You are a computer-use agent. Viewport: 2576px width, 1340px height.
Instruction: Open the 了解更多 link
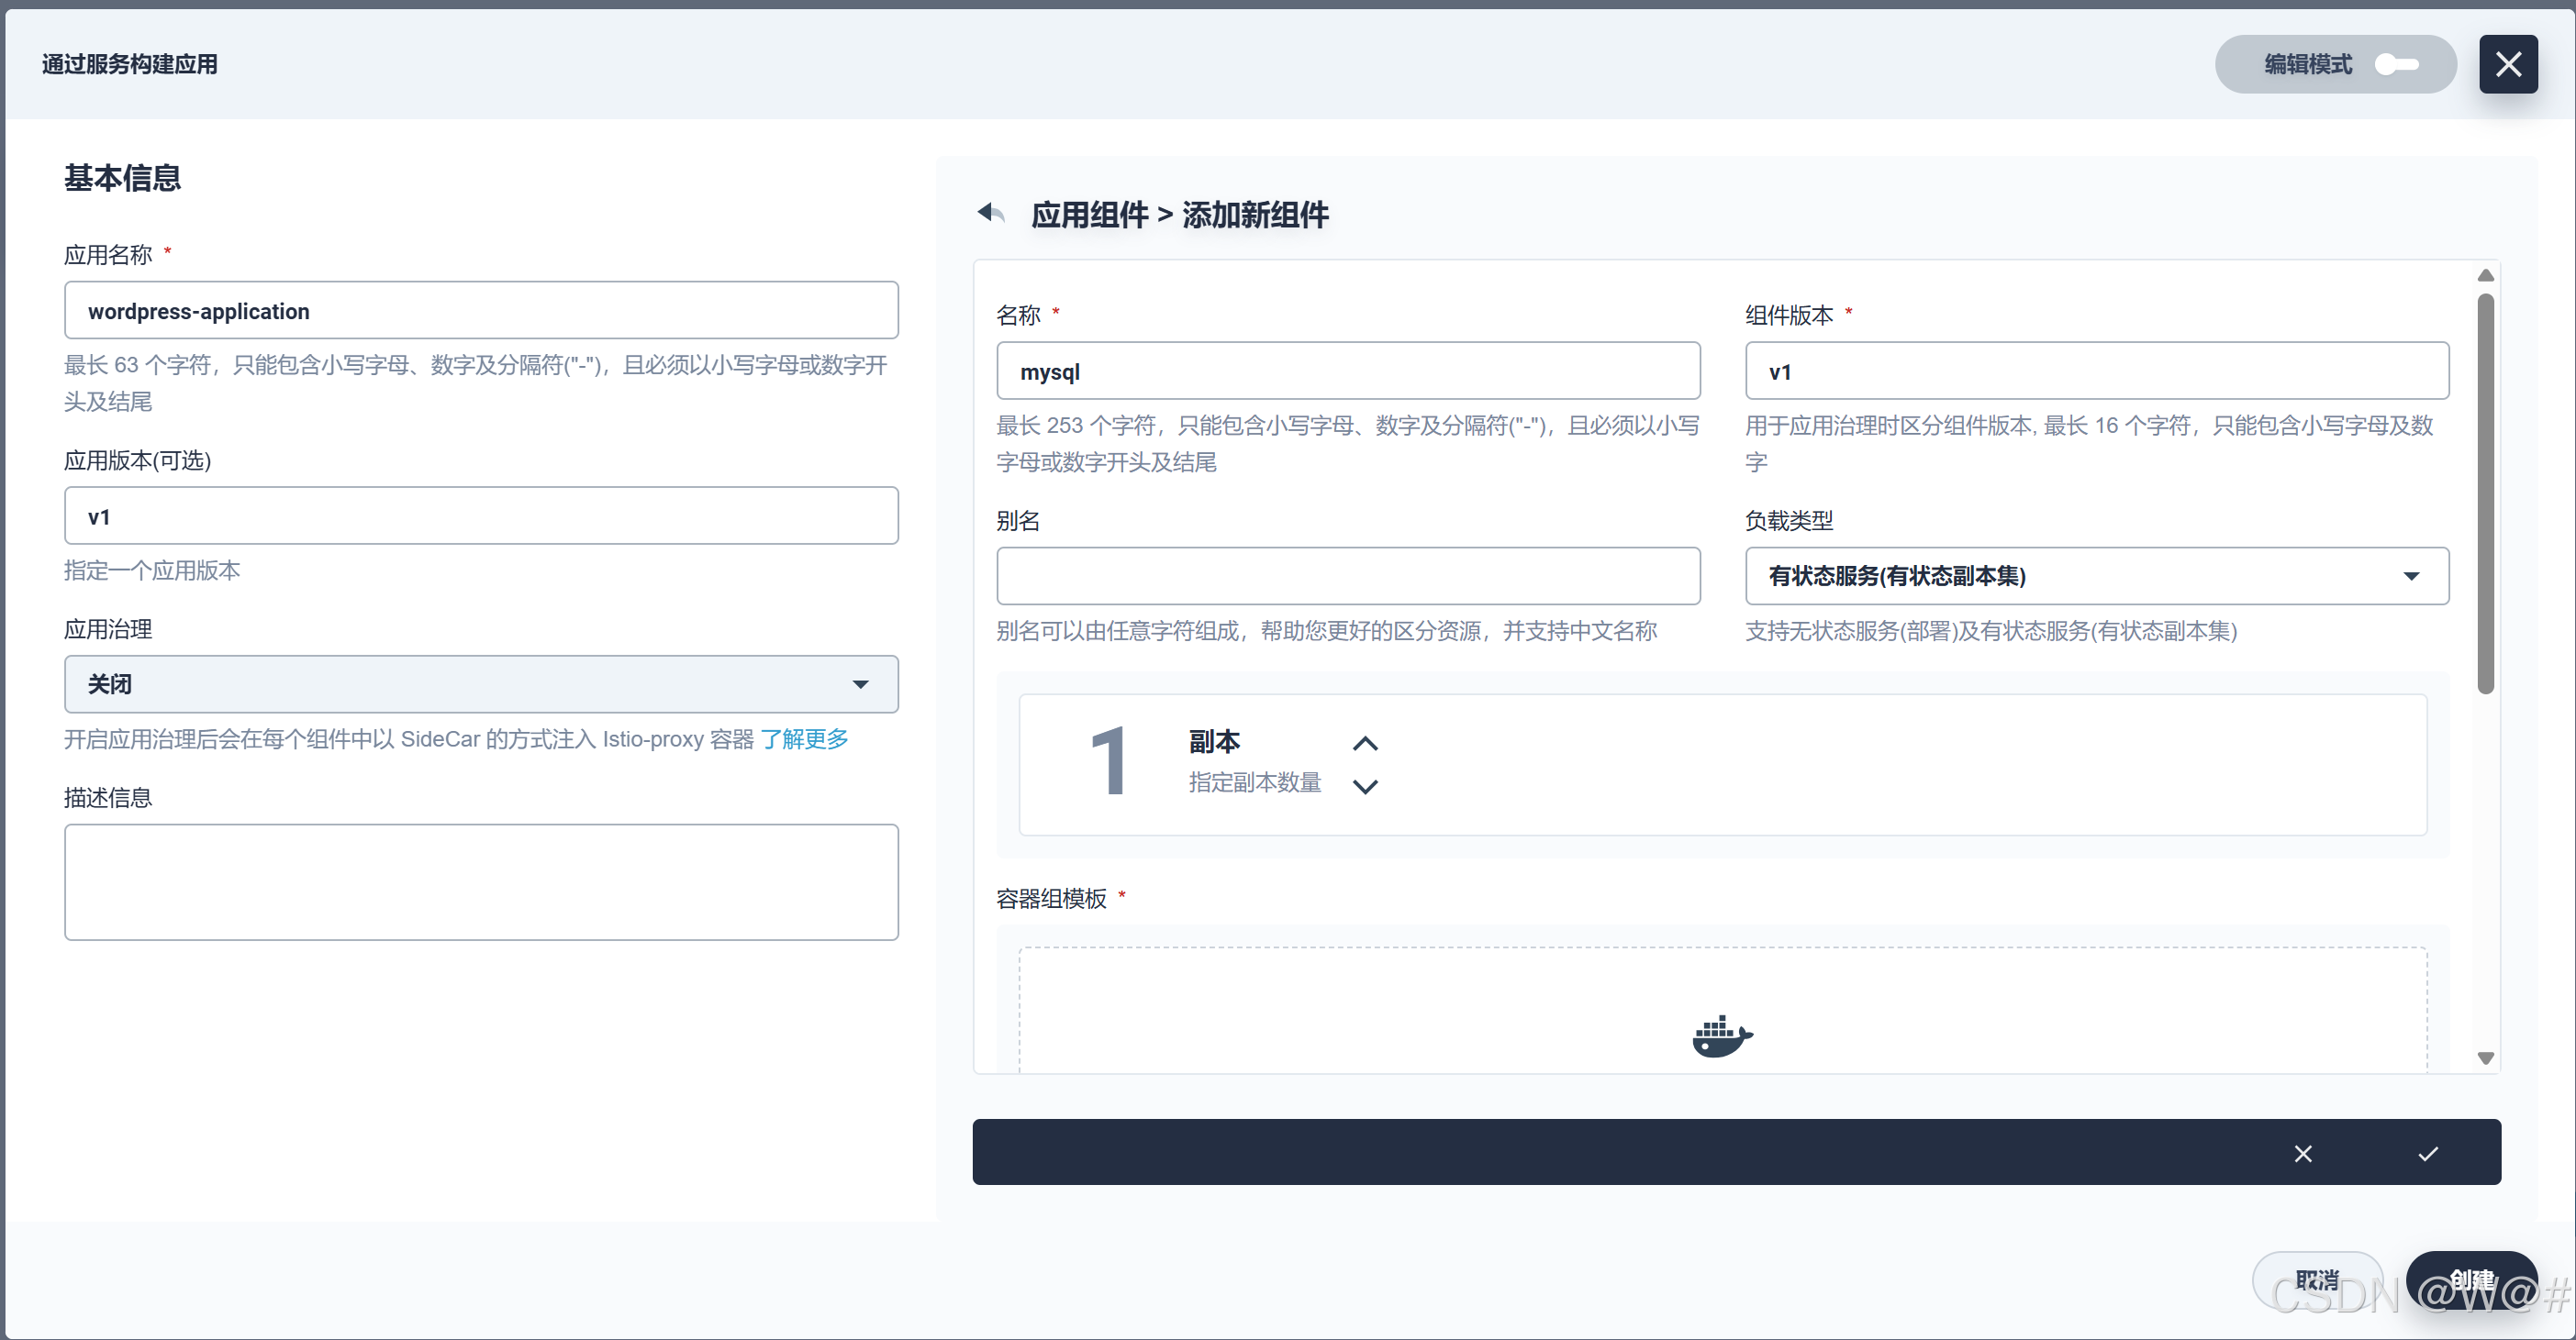[804, 738]
